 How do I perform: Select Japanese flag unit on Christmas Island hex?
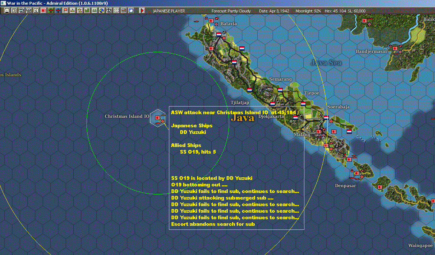pos(158,118)
